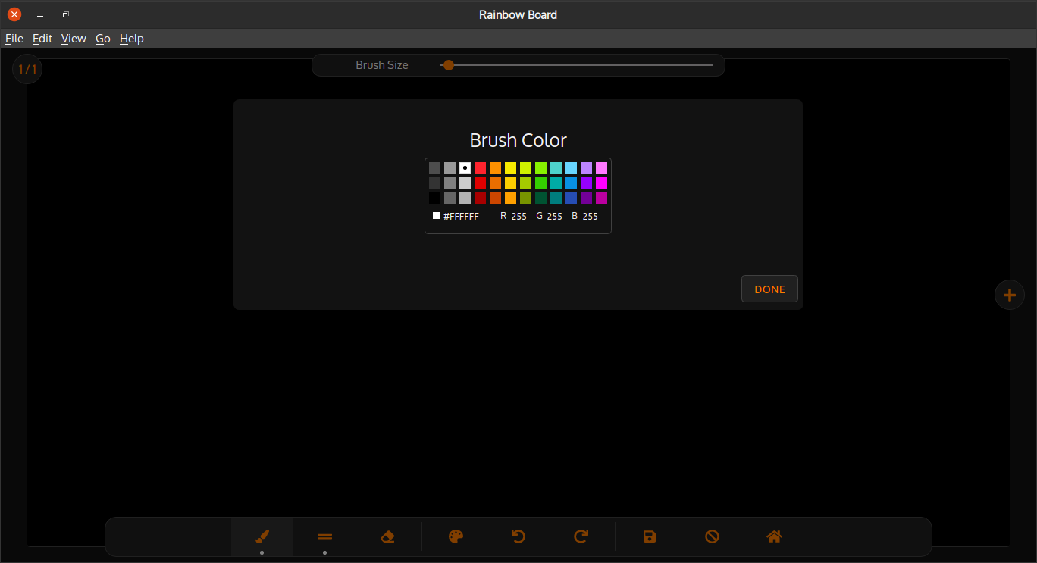This screenshot has height=563, width=1037.
Task: Open the File menu
Action: point(14,39)
